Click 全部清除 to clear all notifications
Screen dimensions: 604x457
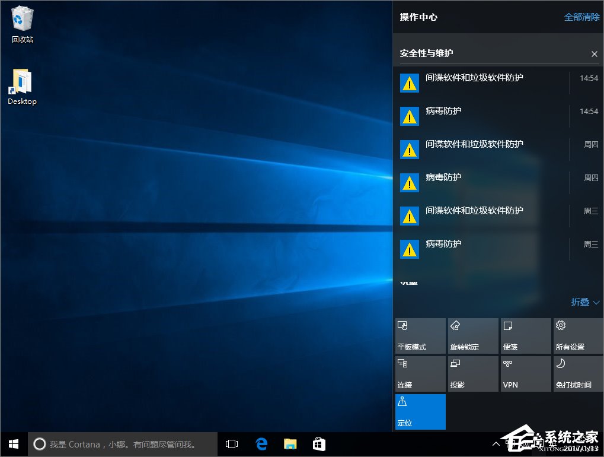tap(581, 17)
